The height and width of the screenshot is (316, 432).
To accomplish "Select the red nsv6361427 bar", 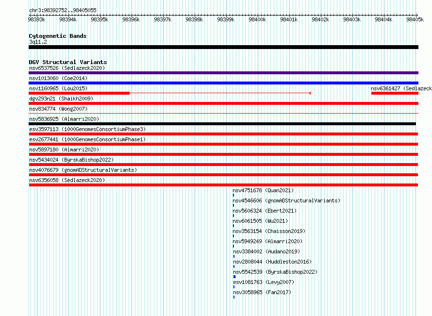I will coord(395,93).
